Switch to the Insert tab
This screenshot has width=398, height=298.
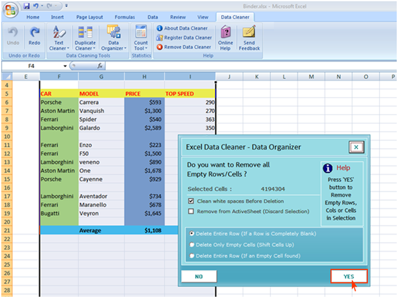58,17
